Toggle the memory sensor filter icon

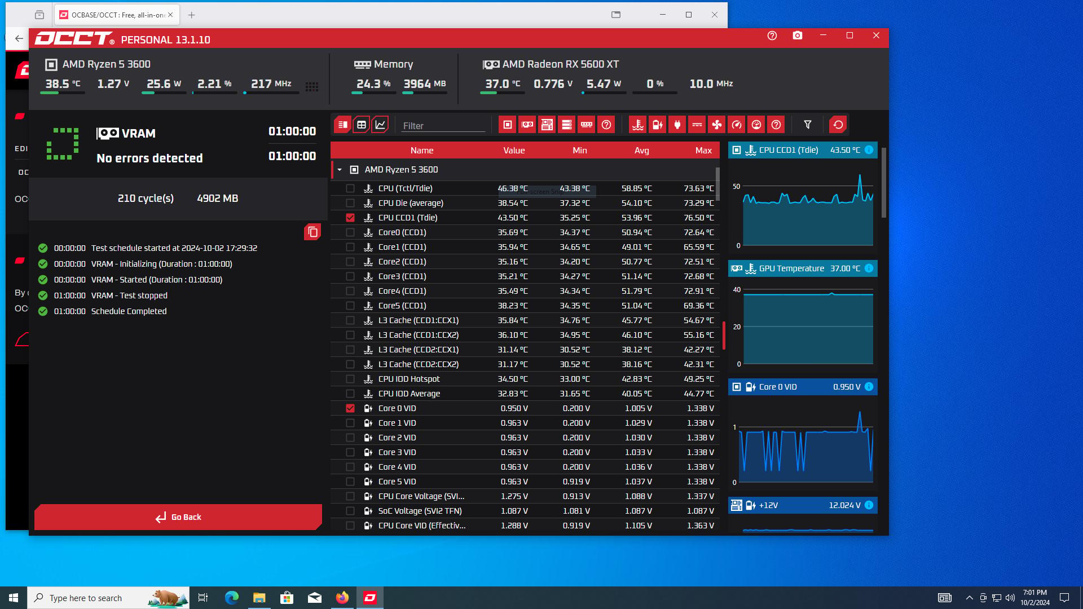587,125
